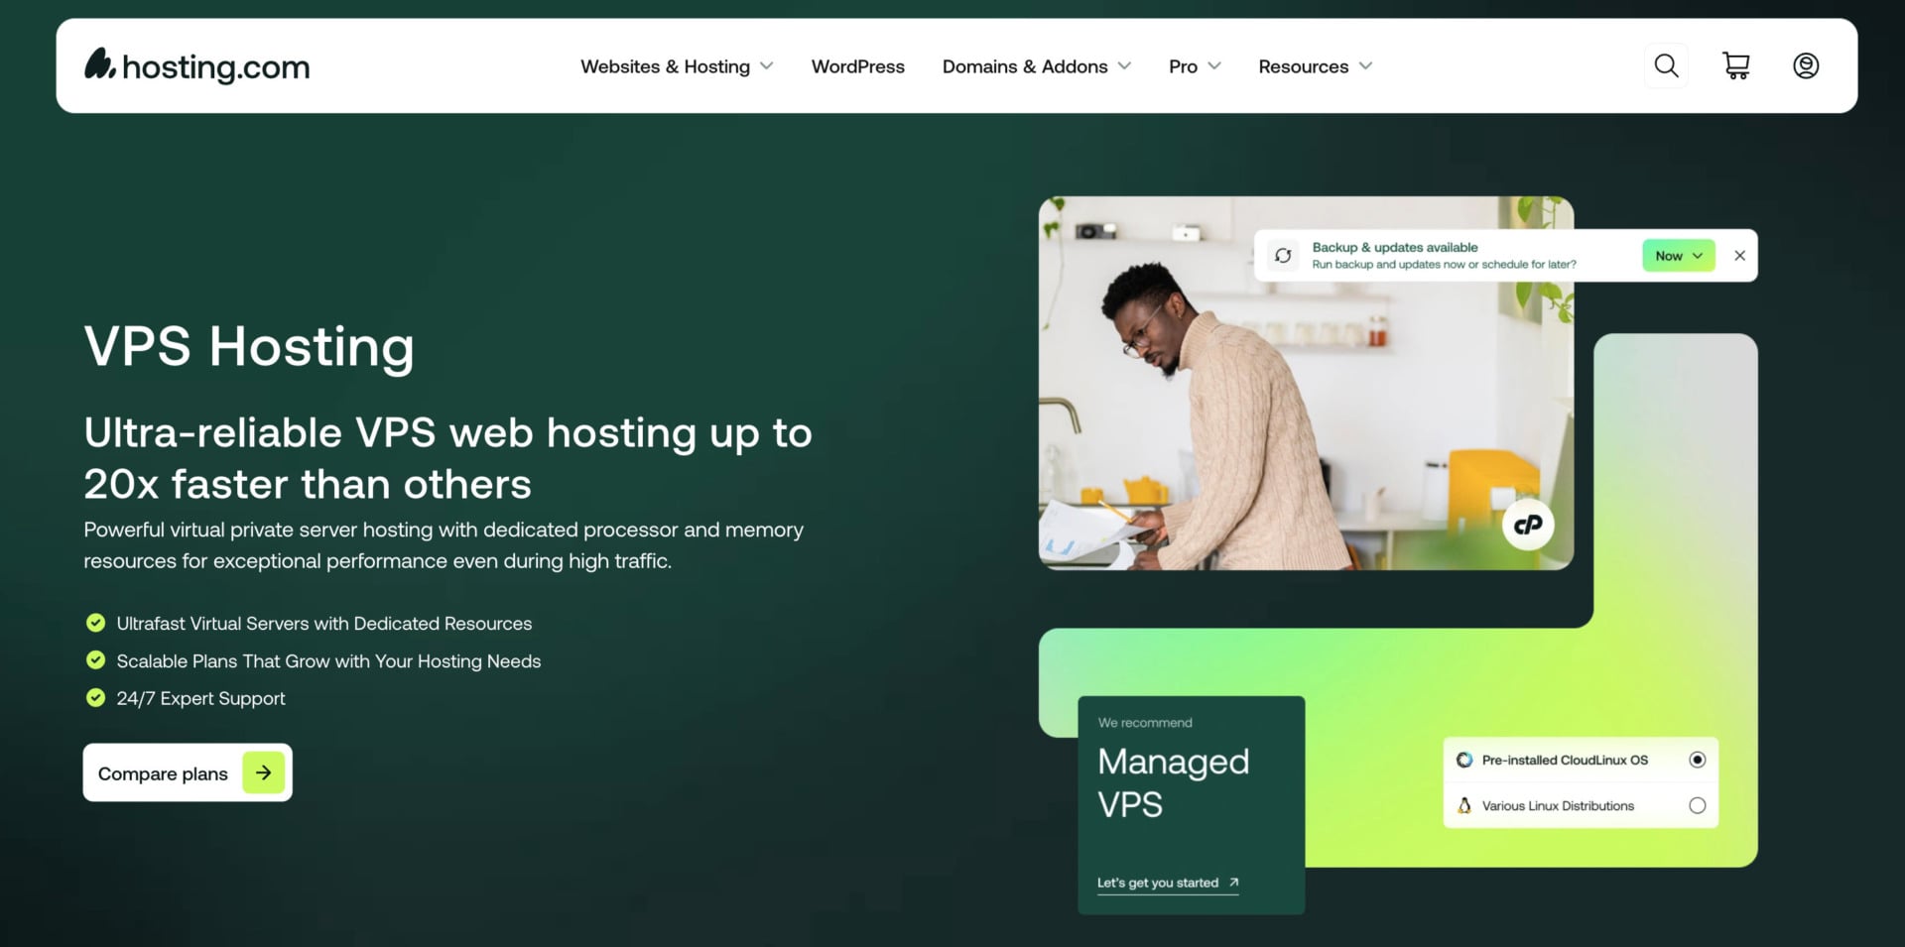Click the hosting.com logo
This screenshot has height=947, width=1905.
[x=196, y=66]
